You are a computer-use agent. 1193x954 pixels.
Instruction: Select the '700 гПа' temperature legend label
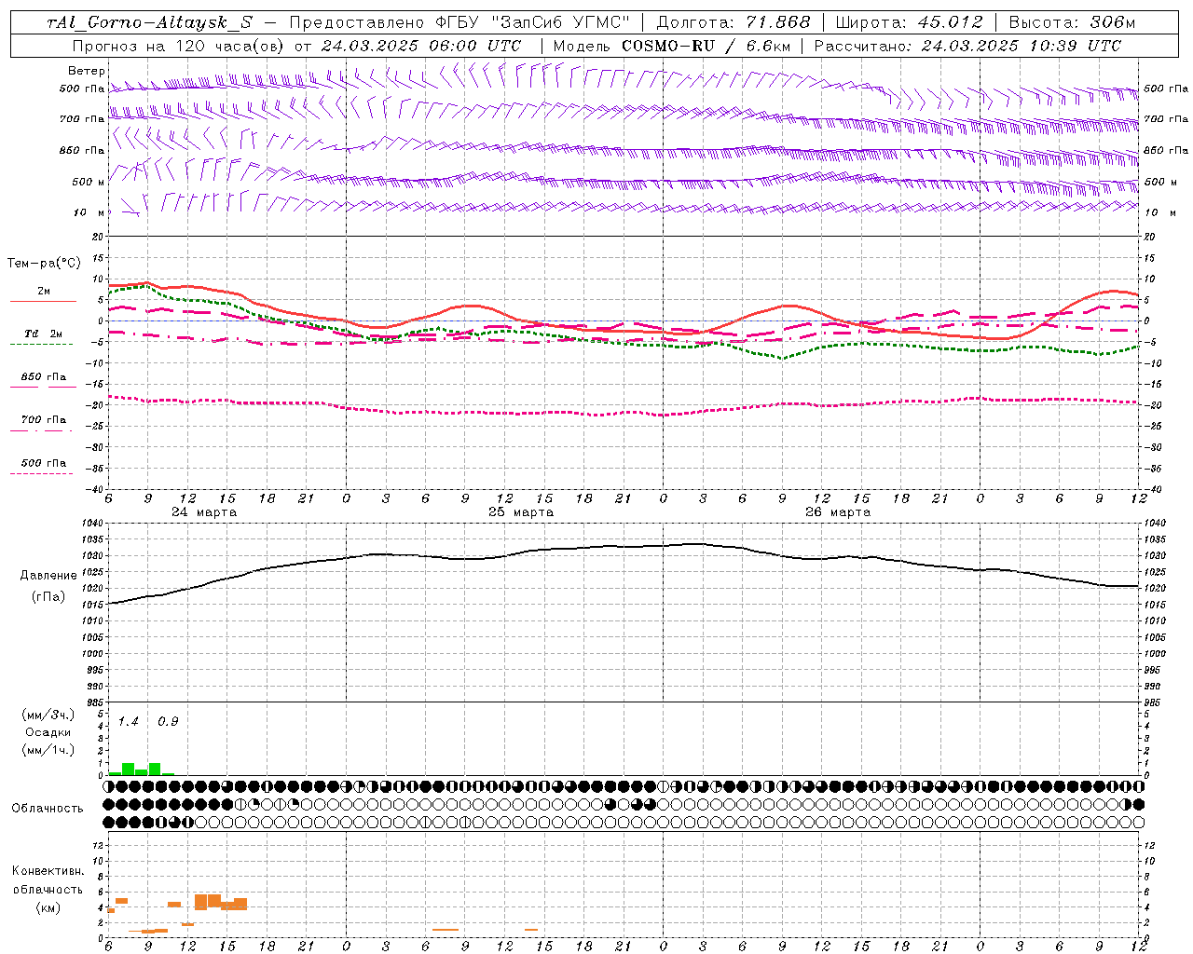click(x=43, y=420)
